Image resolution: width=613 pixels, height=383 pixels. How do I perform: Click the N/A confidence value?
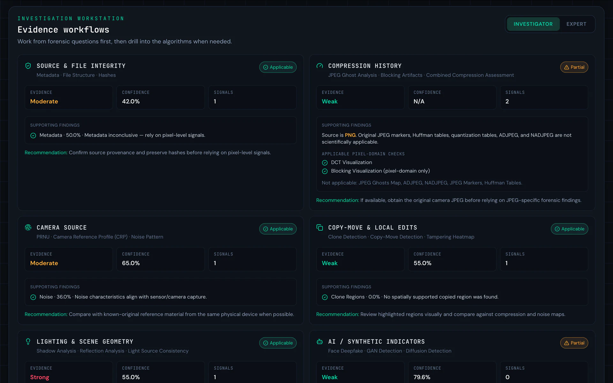coord(419,101)
